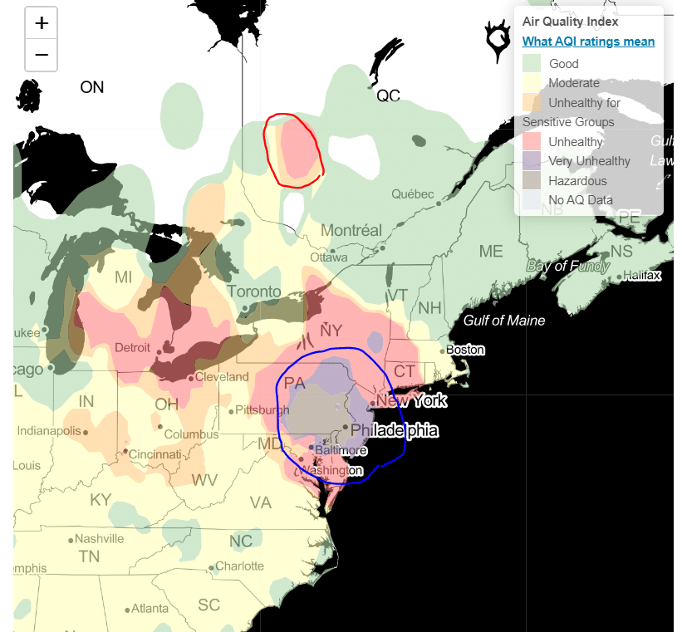Click the Moderate yellow legend swatch
This screenshot has width=682, height=632.
click(x=532, y=83)
